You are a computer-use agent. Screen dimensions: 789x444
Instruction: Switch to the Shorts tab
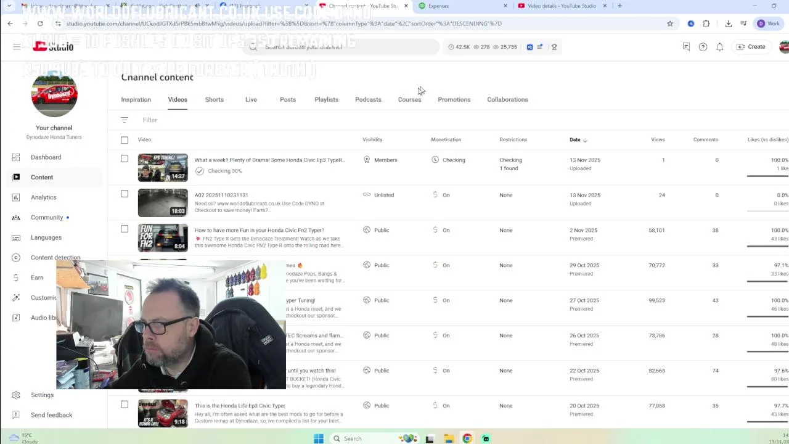(x=215, y=99)
